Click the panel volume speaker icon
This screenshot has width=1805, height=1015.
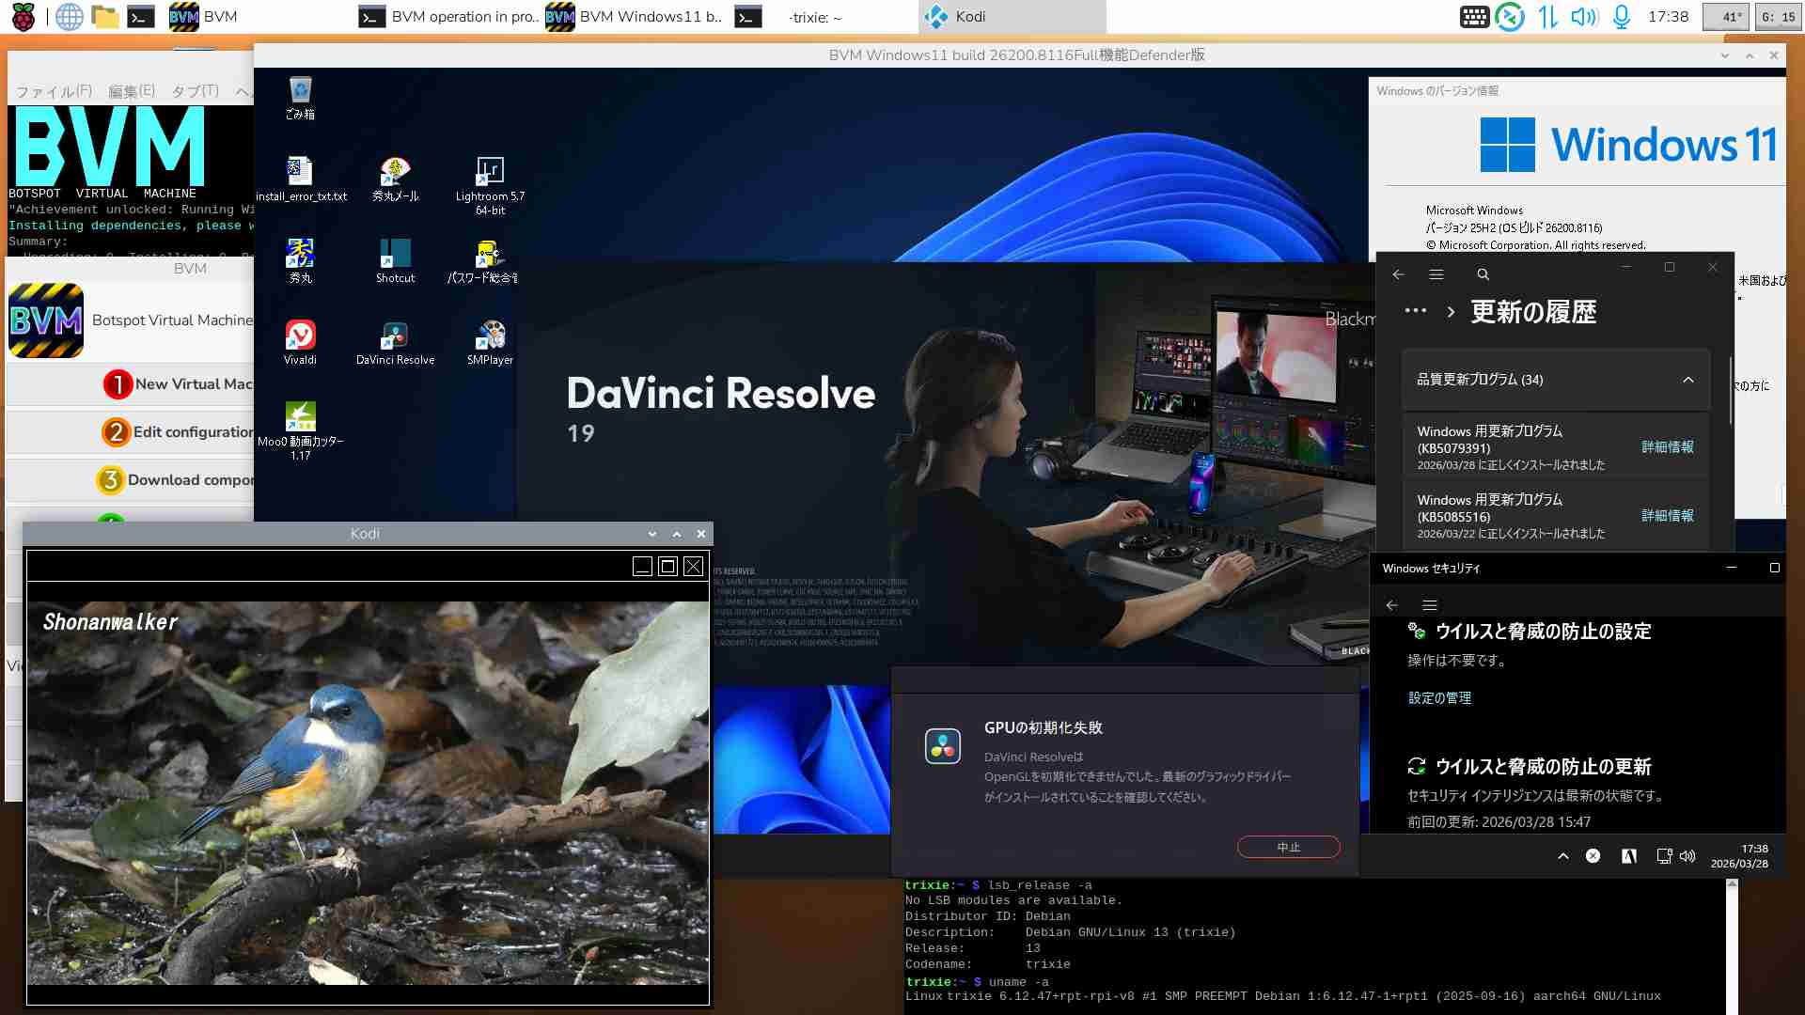[1583, 16]
